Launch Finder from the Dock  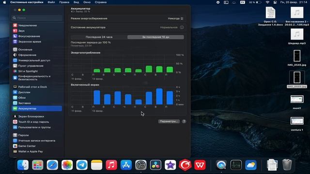coord(23,165)
